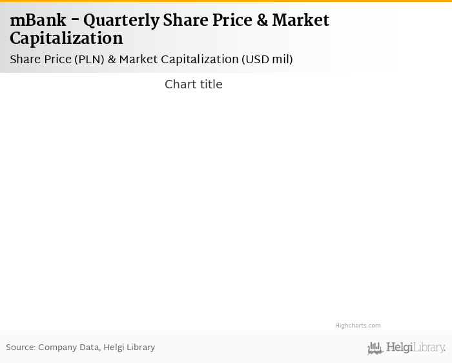452x363 pixels.
Task: Click 'Helgi Library' text in the source line
Action: tap(129, 348)
